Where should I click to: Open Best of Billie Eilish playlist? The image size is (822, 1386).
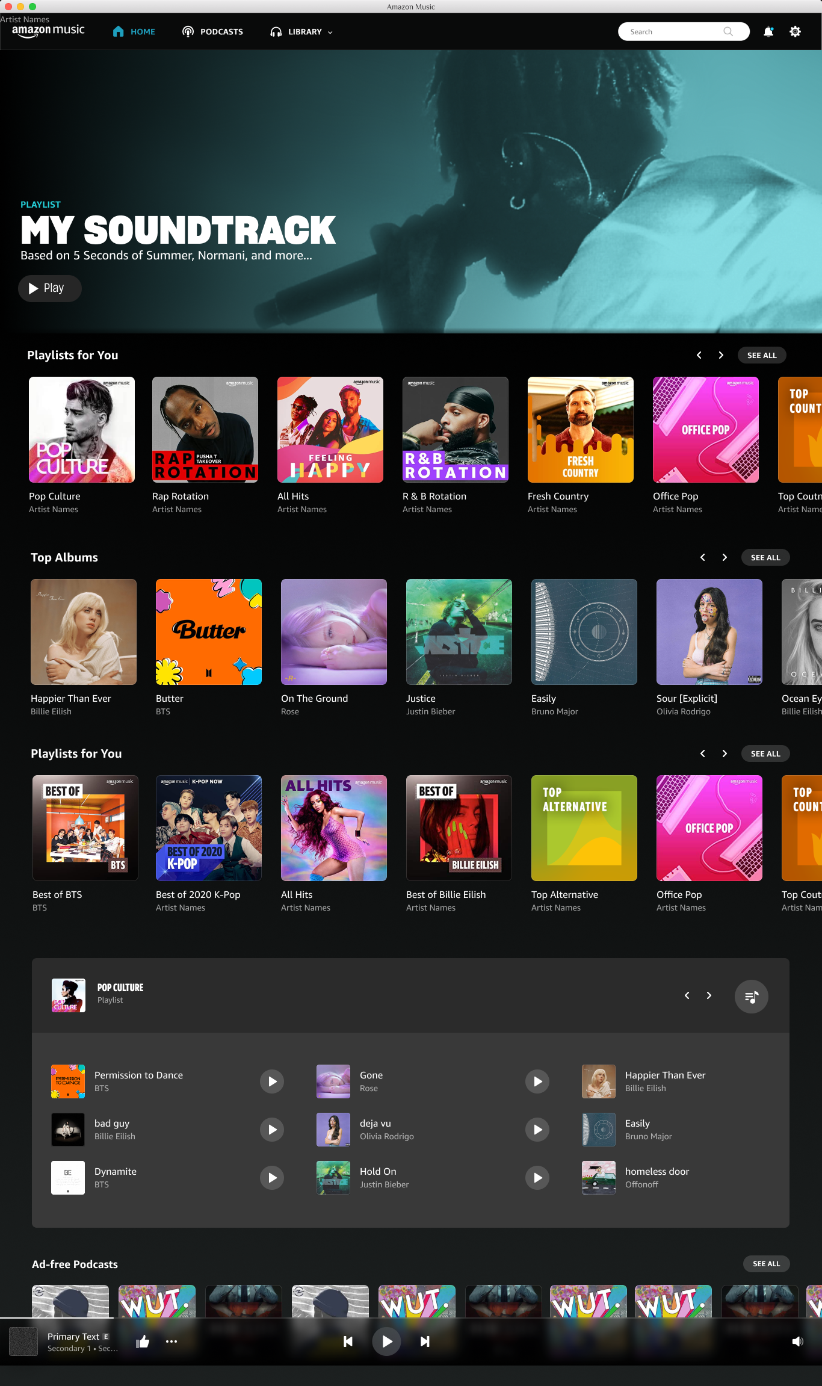[459, 828]
